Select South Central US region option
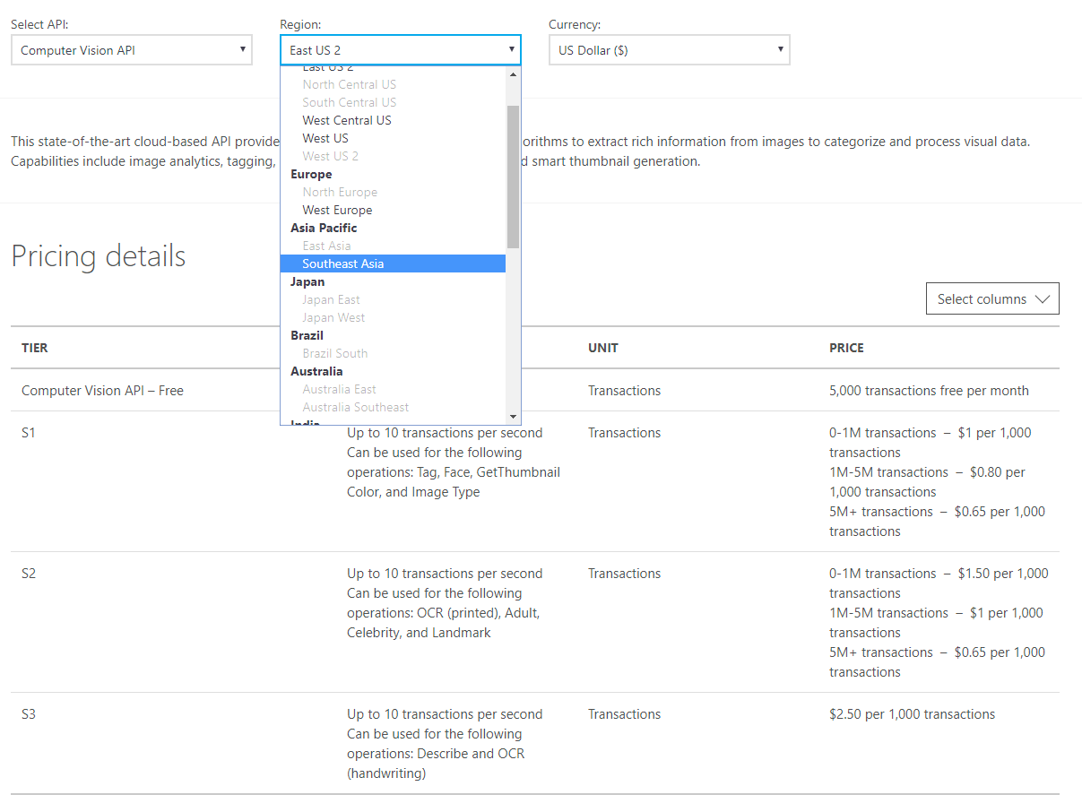The width and height of the screenshot is (1082, 812). pyautogui.click(x=349, y=102)
